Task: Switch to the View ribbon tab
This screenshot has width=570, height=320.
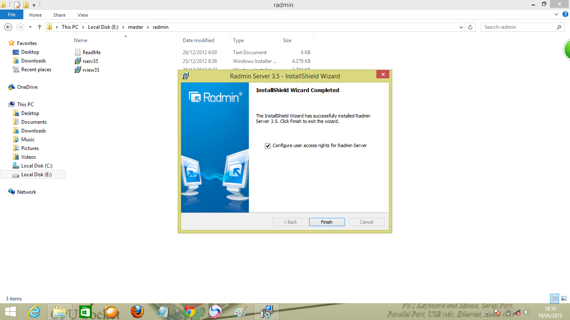Action: coord(83,15)
